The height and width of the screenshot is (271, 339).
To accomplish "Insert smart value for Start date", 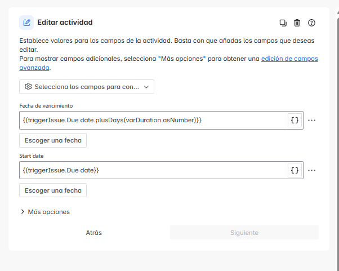I will point(295,170).
